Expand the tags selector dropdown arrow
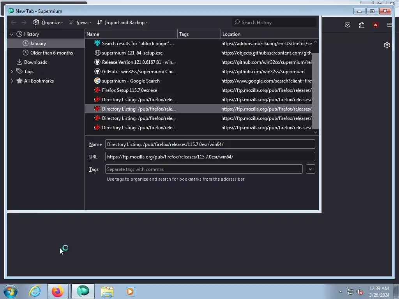Screen dimensions: 399x299 [x=311, y=169]
